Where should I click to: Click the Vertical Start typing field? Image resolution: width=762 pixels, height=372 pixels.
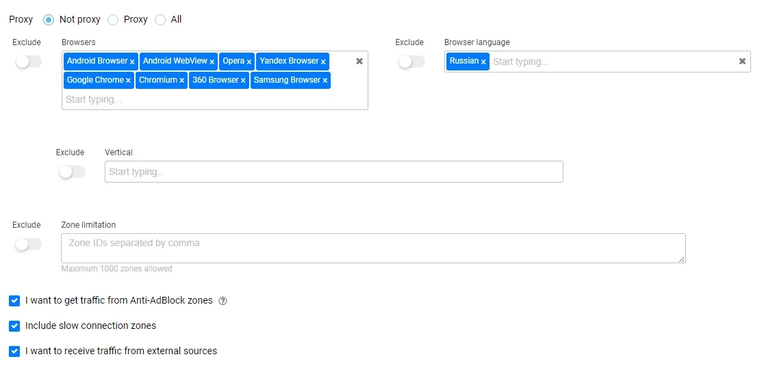(334, 172)
